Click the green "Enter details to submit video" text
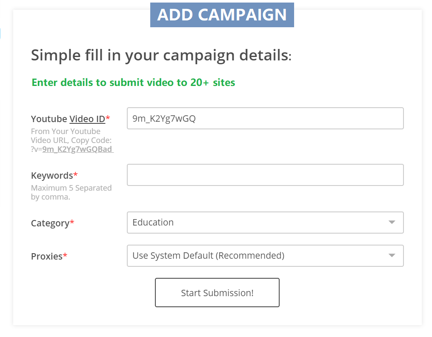 click(x=133, y=82)
